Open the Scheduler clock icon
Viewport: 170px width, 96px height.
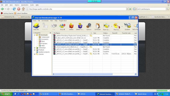[x=97, y=27]
